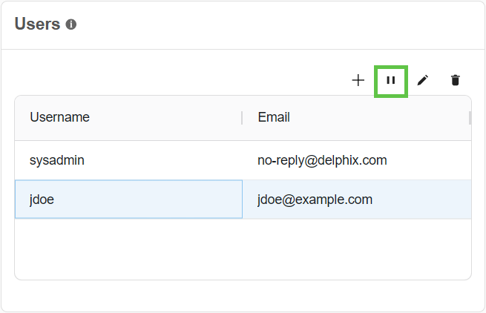
Task: Sort by the Email column header
Action: pyautogui.click(x=274, y=117)
